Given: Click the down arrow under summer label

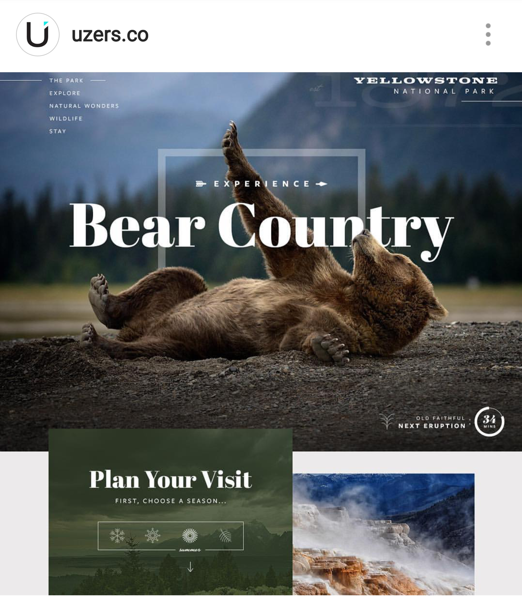Looking at the screenshot, I should pyautogui.click(x=190, y=567).
